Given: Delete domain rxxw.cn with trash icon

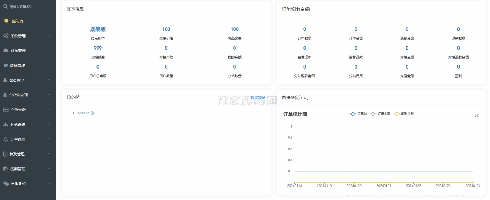Looking at the screenshot, I should tap(92, 113).
